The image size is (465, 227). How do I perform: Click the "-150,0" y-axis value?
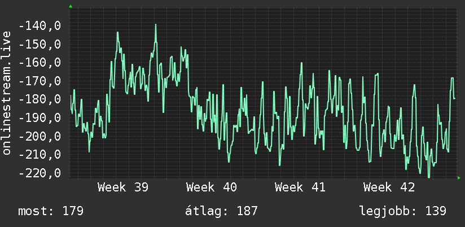[40, 45]
